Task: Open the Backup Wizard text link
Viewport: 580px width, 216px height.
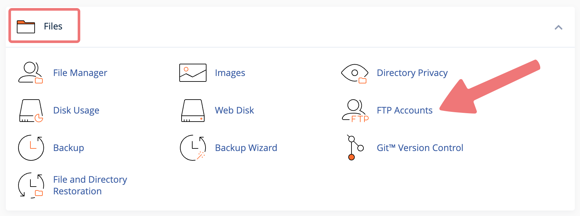Action: click(x=246, y=148)
